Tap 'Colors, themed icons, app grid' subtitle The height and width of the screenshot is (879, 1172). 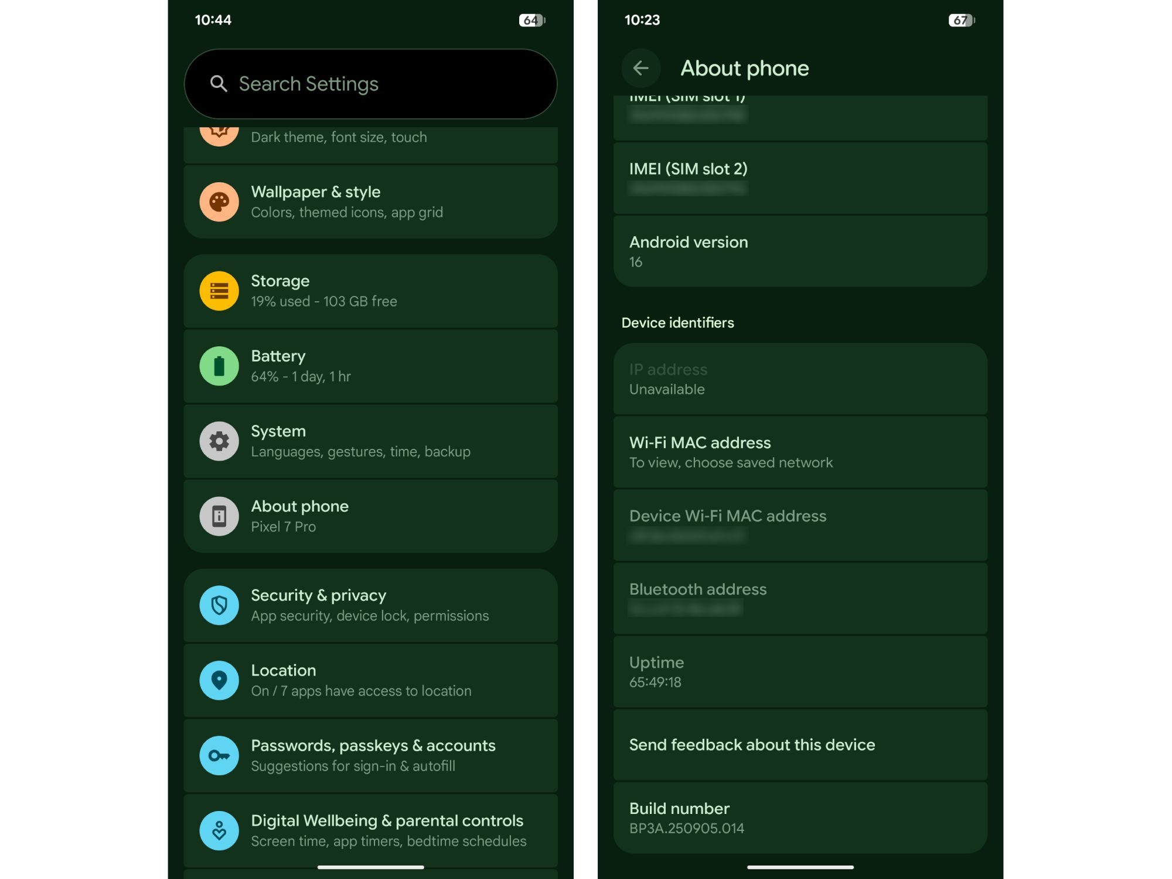(347, 212)
